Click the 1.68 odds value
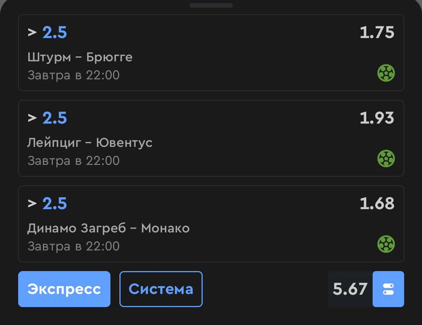The height and width of the screenshot is (325, 422). 377,203
